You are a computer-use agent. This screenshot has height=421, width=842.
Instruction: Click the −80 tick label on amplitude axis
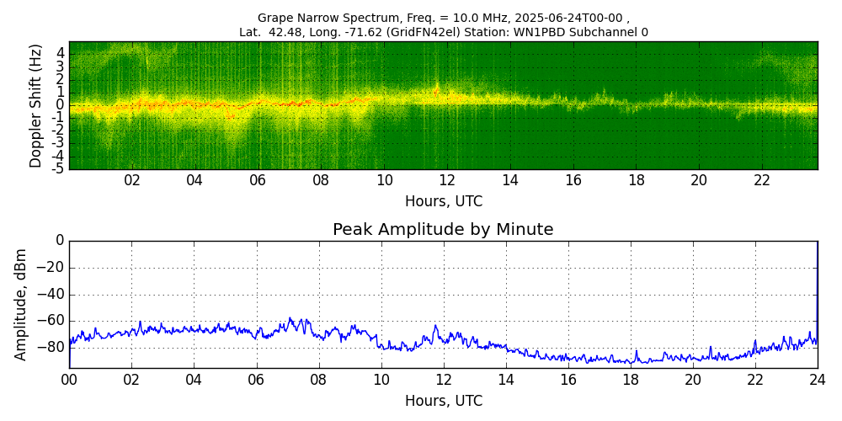tap(52, 347)
